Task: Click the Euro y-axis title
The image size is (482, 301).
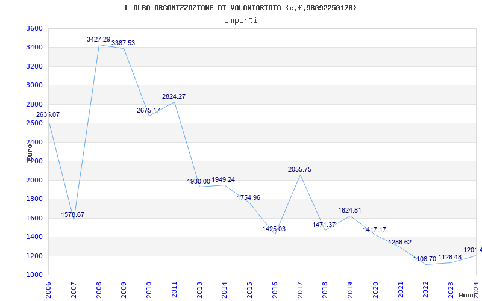Action: [29, 152]
